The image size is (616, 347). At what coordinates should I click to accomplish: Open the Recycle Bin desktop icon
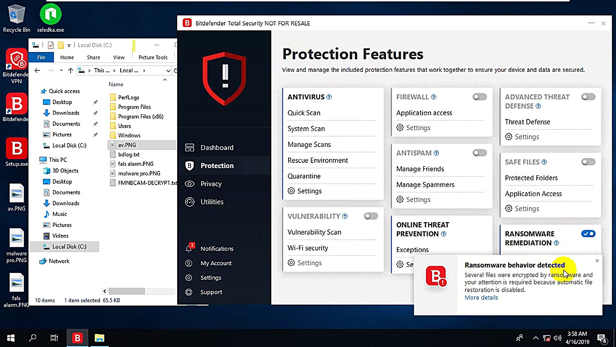tap(16, 19)
